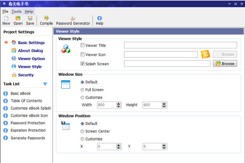This screenshot has height=163, width=245.
Task: Go to Basic Settings page
Action: (31, 43)
